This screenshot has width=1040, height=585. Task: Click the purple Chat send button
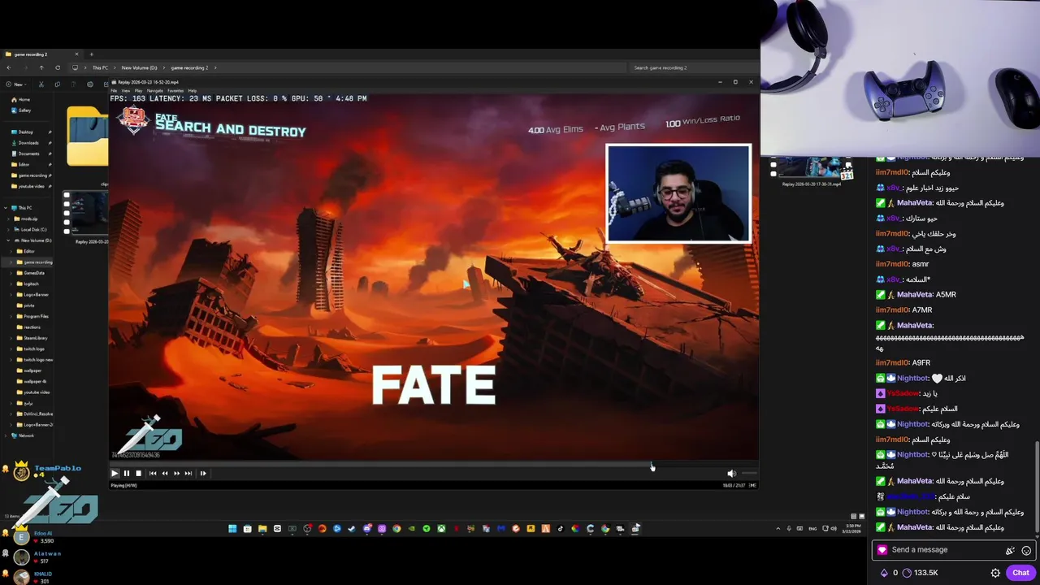coord(1020,573)
